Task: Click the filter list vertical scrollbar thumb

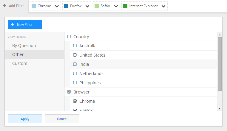Action: coord(220,64)
